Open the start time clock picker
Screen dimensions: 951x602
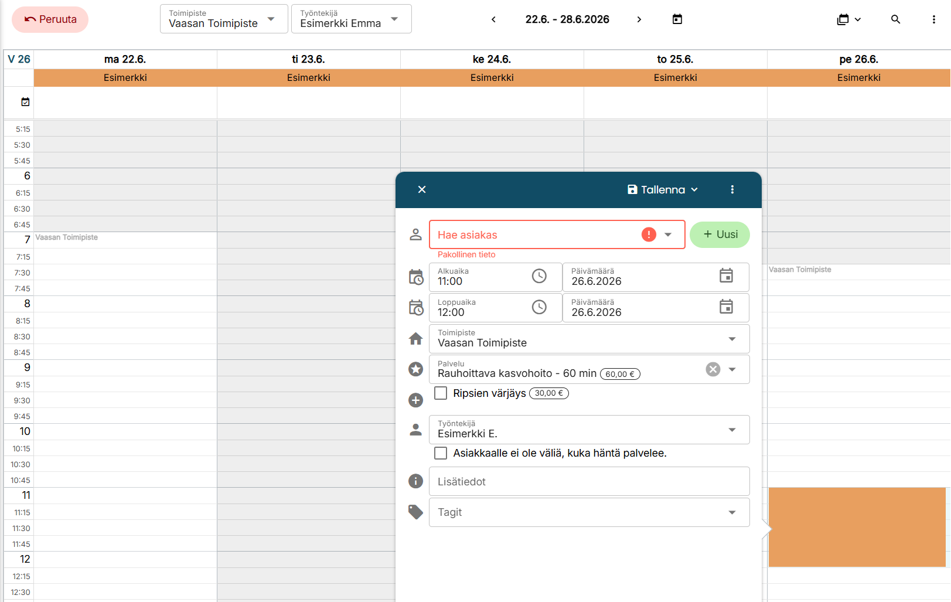pyautogui.click(x=538, y=276)
